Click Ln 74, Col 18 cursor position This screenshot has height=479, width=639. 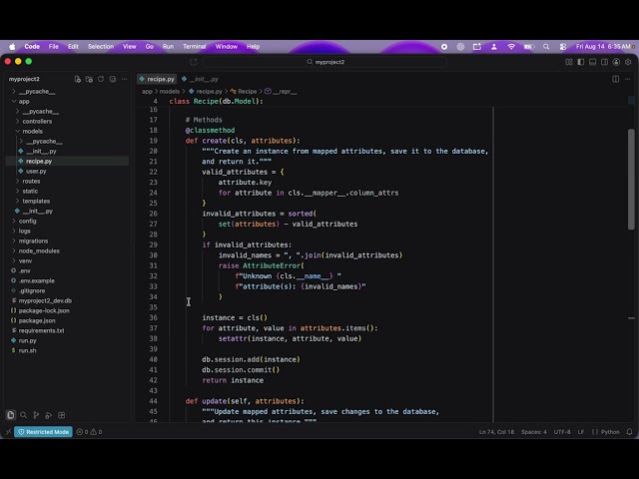coord(496,432)
